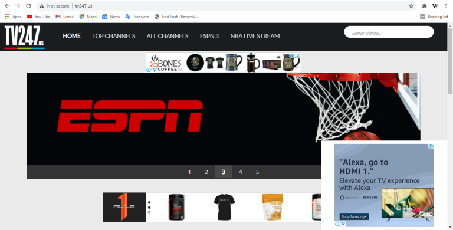Switch slider to slide 5

(x=257, y=172)
